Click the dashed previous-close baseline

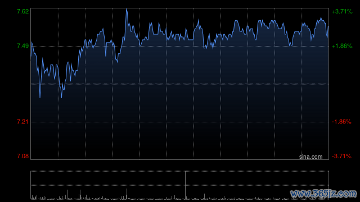tap(180, 84)
